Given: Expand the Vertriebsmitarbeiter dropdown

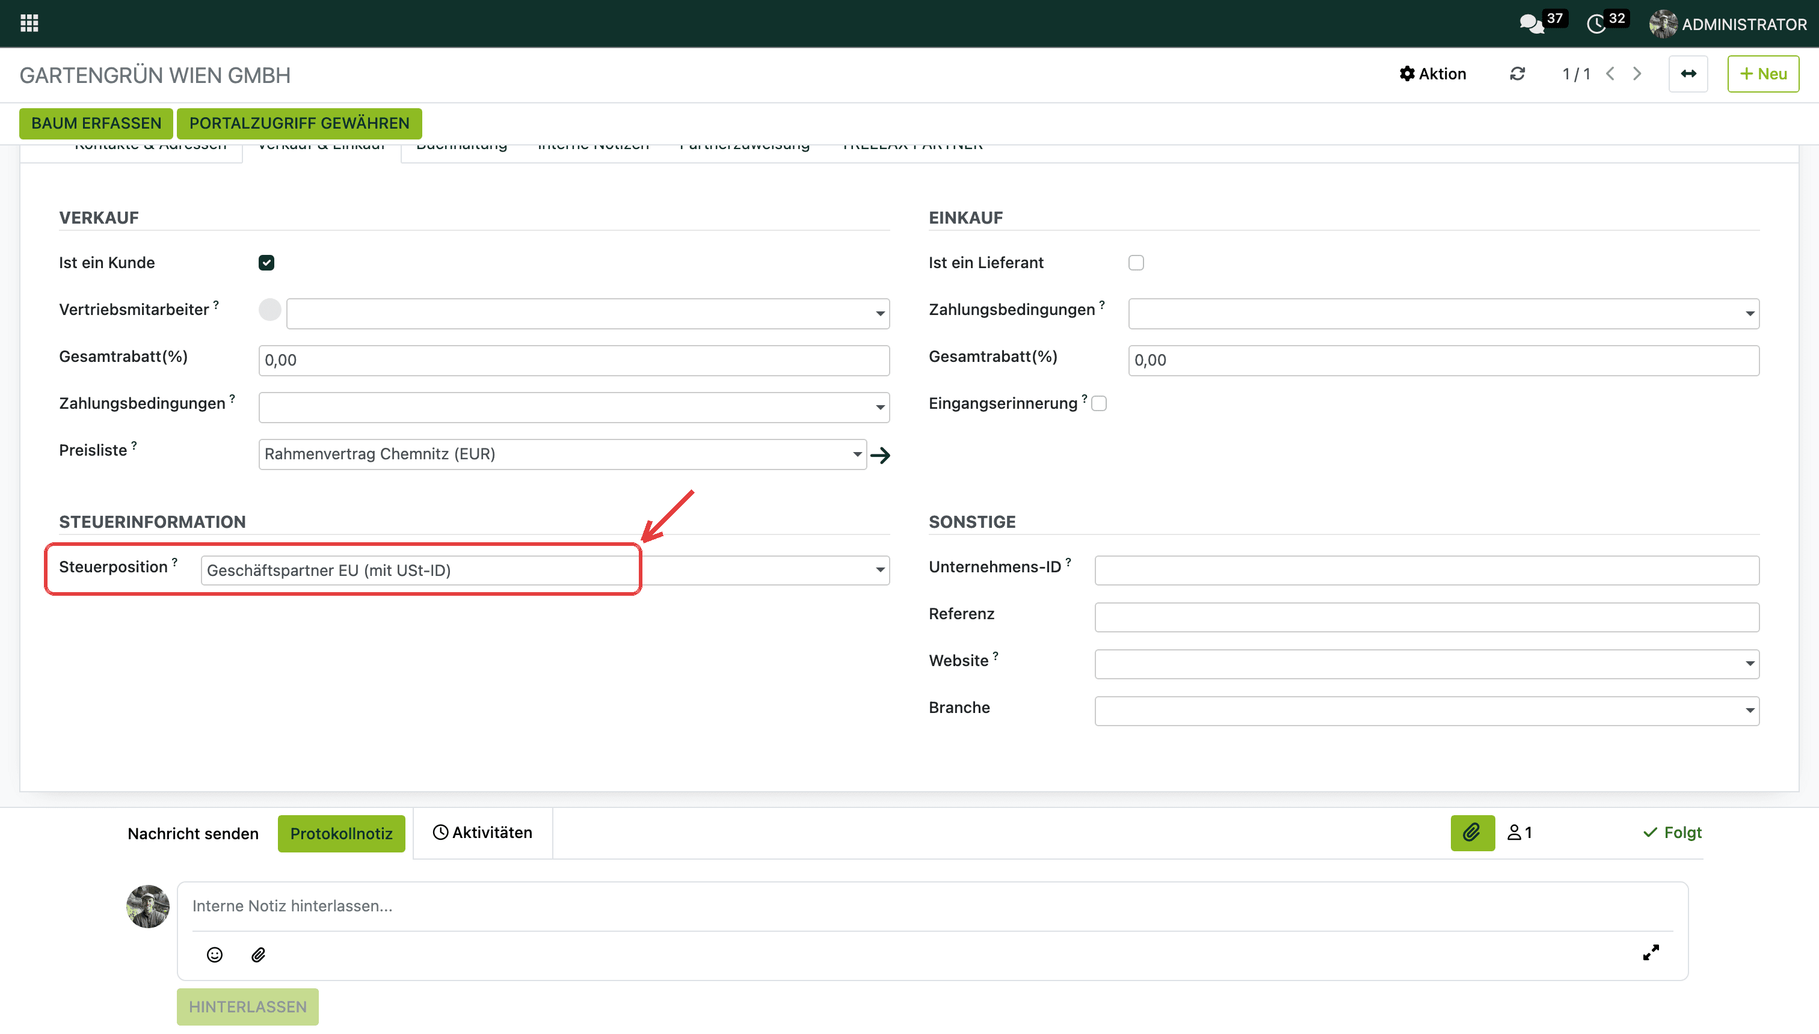Looking at the screenshot, I should point(879,313).
